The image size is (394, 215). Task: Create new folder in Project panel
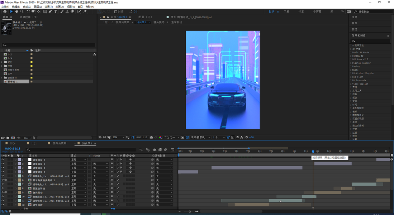click(8, 138)
